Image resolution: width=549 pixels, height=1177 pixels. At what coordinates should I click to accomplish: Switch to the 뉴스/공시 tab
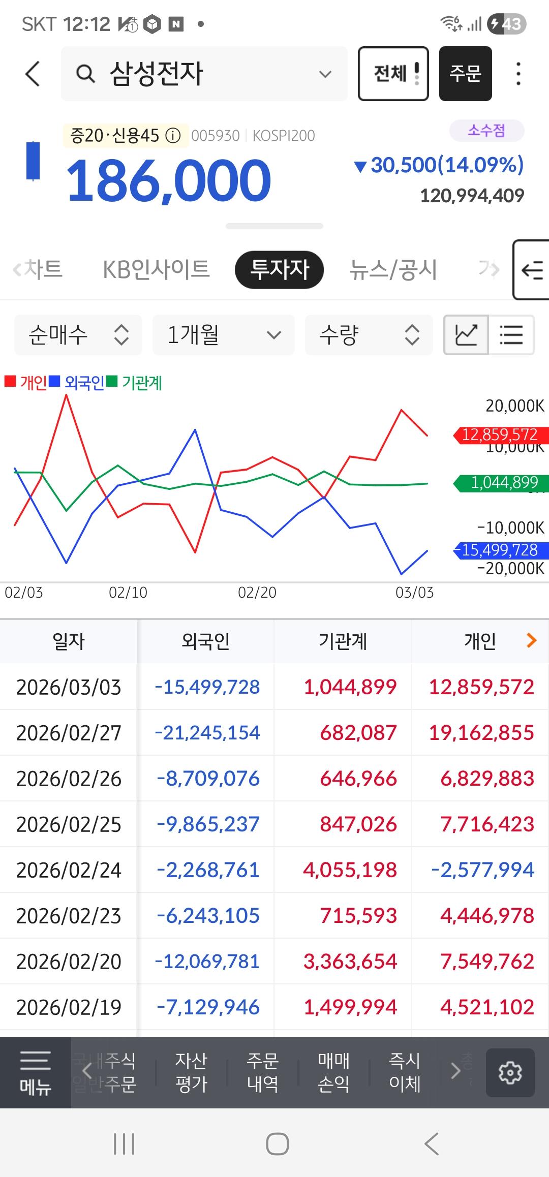click(393, 269)
